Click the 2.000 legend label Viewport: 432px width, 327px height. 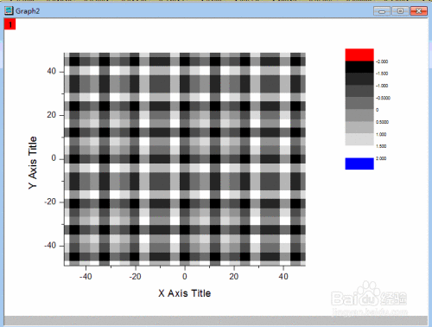pos(381,158)
